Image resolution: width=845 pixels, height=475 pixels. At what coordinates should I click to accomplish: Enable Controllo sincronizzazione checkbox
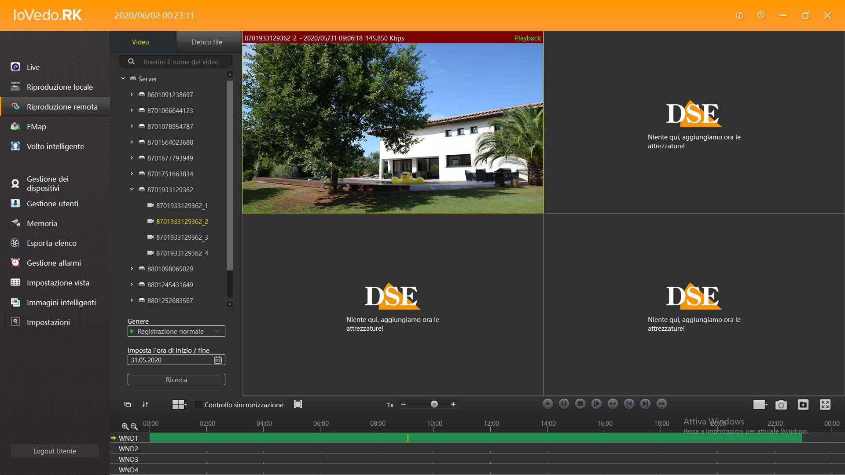pos(198,405)
